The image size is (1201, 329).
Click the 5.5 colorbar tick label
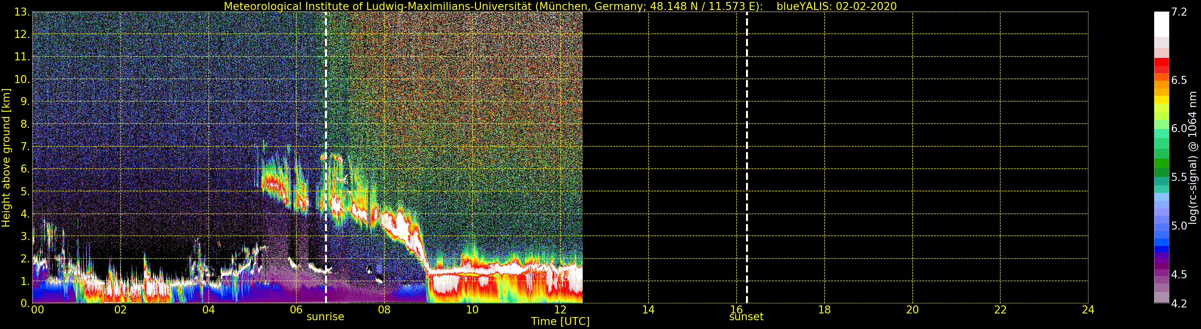pos(1179,177)
